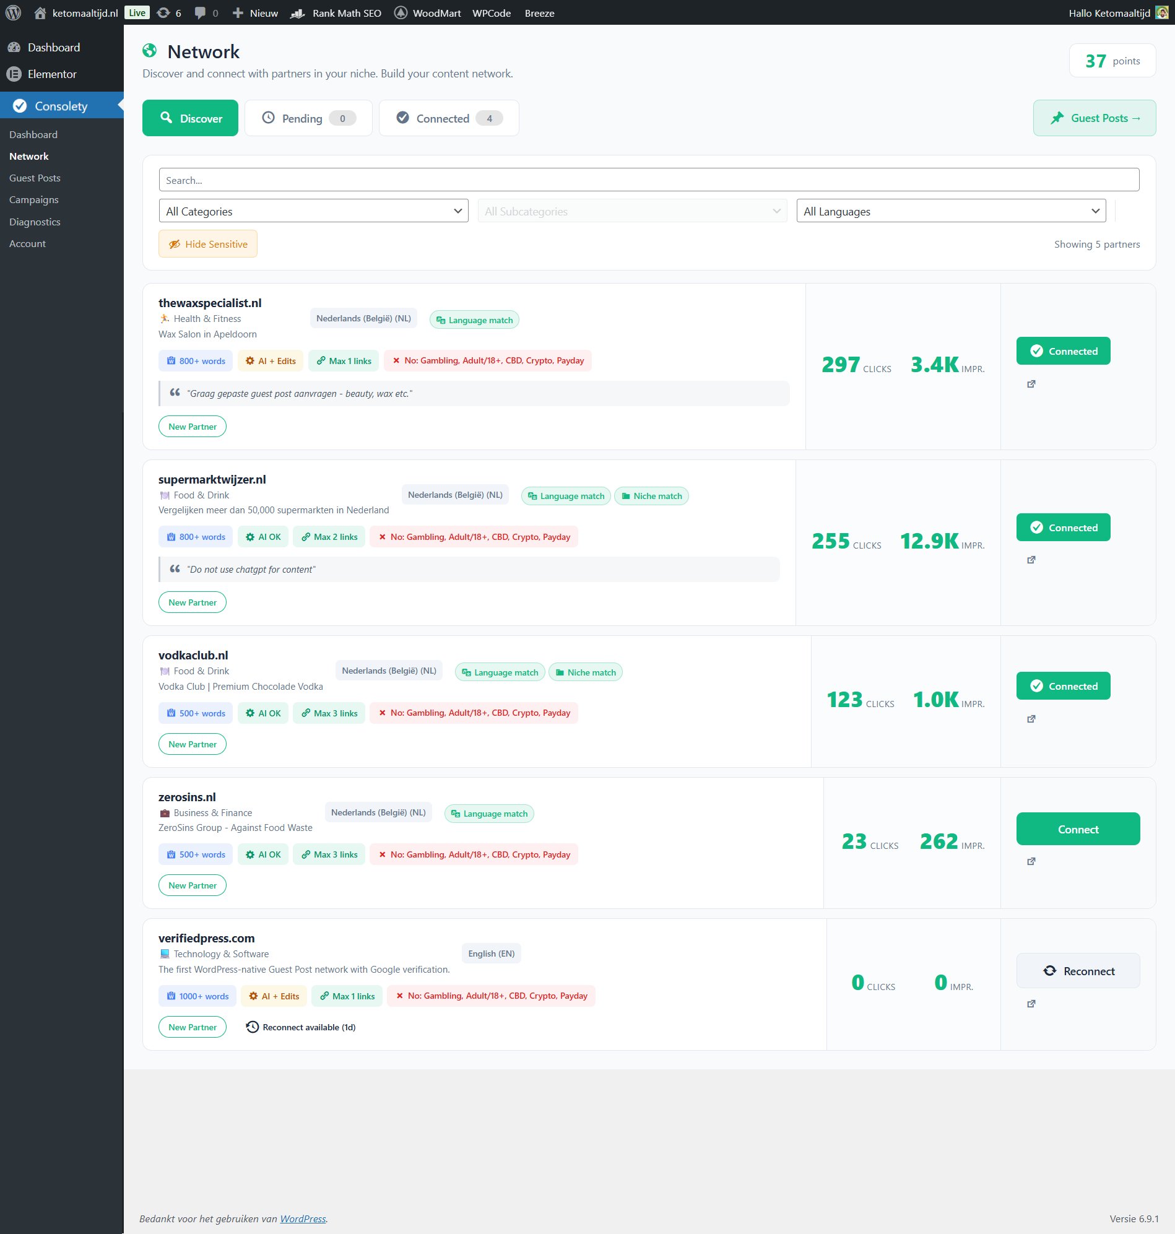View the 37 points counter
The image size is (1175, 1234).
[x=1112, y=60]
